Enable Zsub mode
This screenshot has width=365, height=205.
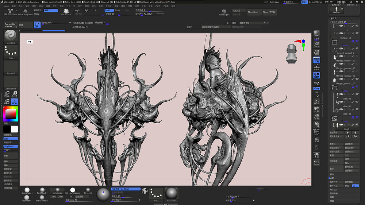point(118,10)
